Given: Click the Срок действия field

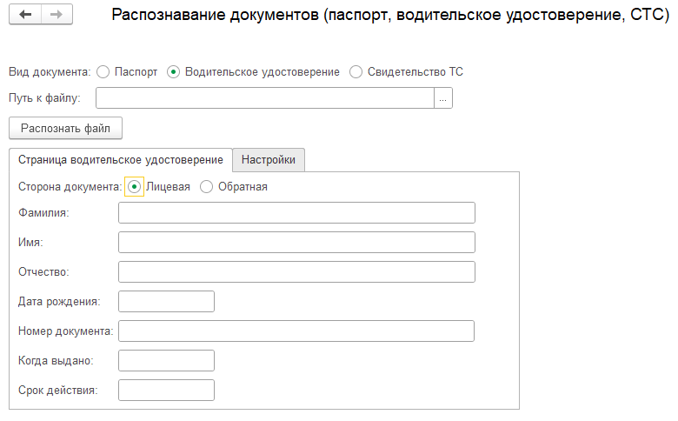Looking at the screenshot, I should (x=166, y=391).
